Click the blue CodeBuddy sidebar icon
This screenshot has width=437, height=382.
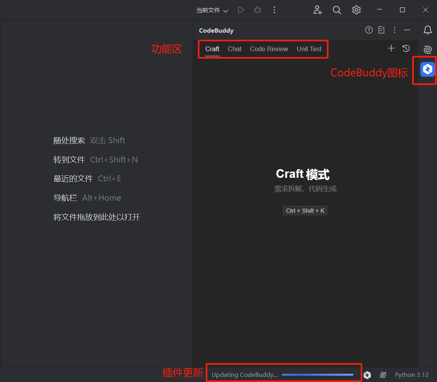[428, 69]
